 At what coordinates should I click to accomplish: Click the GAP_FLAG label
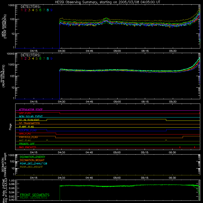25,113
